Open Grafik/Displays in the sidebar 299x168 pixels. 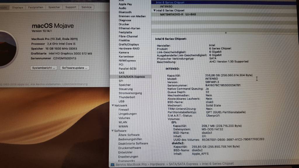point(129,45)
